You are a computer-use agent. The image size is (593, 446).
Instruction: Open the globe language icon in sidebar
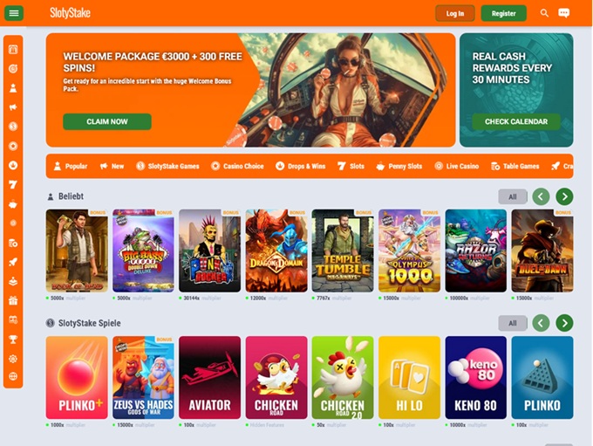[13, 376]
